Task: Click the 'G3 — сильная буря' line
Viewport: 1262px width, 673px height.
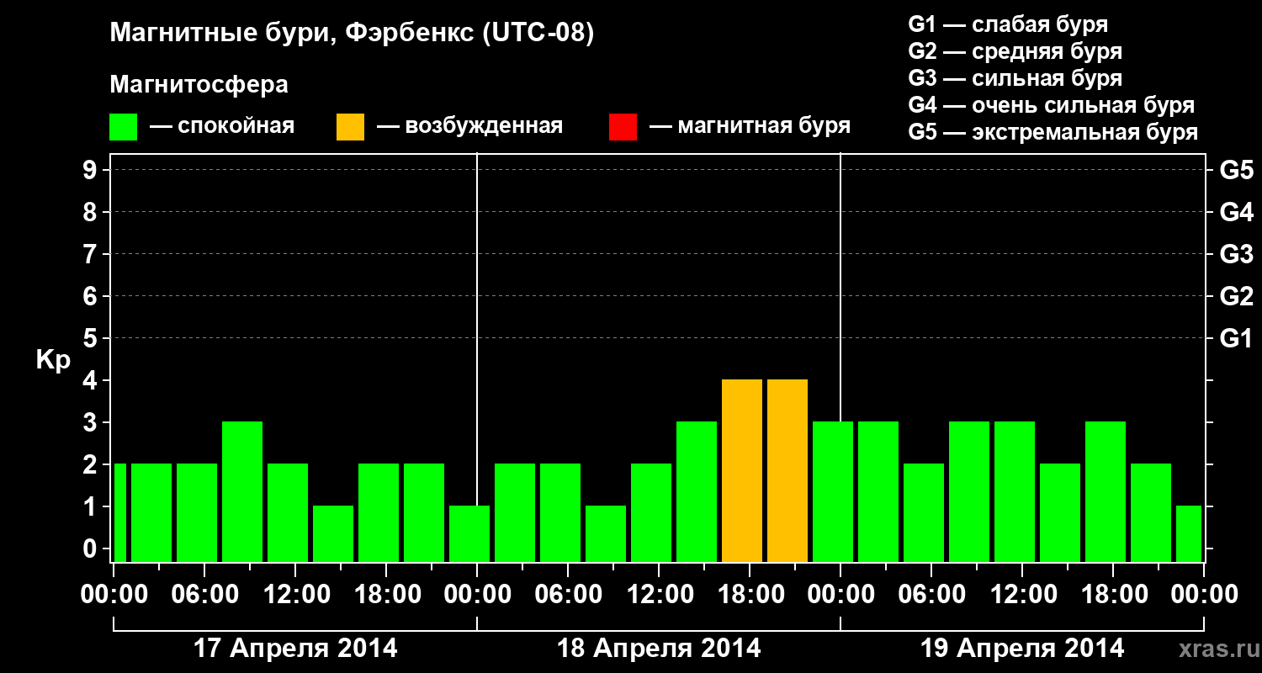Action: (1015, 78)
